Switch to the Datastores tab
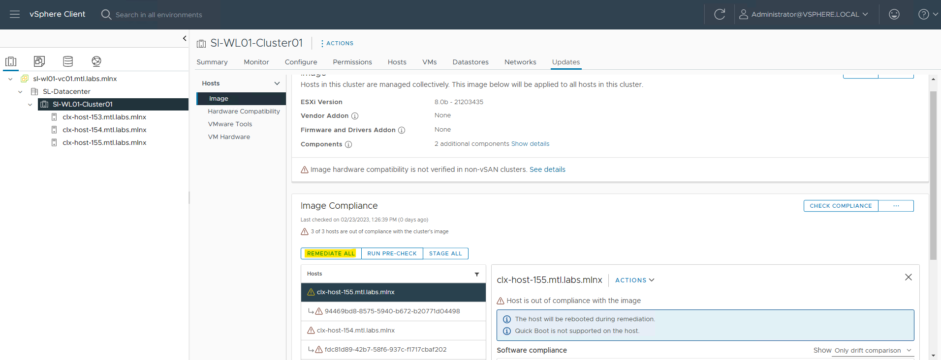Screen dimensions: 941x360 tap(470, 62)
